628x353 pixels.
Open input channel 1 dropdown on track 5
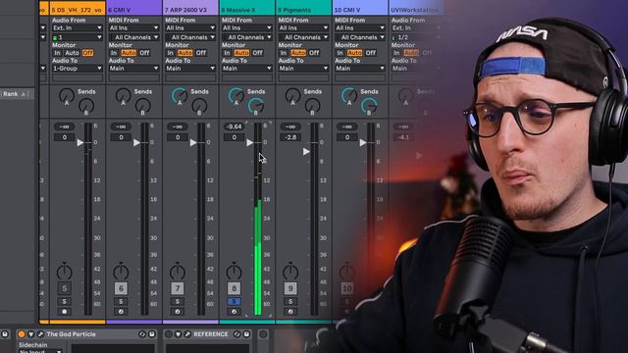tap(78, 37)
